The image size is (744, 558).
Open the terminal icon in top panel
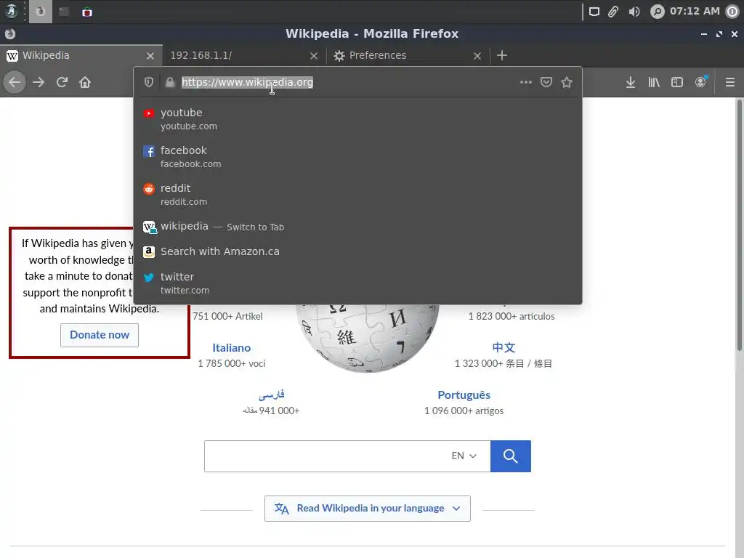coord(64,12)
